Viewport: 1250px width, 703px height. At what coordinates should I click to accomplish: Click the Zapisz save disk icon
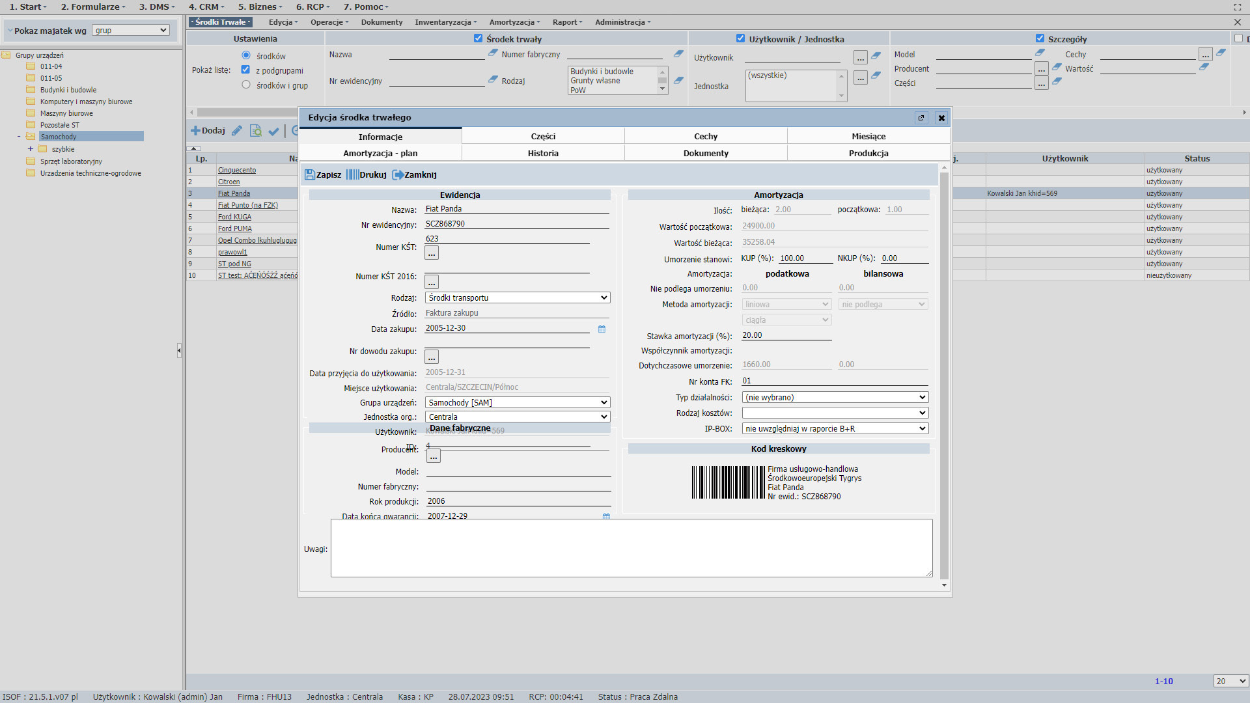pyautogui.click(x=310, y=174)
